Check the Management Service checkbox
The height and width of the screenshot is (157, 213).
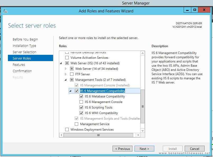pos(77,124)
